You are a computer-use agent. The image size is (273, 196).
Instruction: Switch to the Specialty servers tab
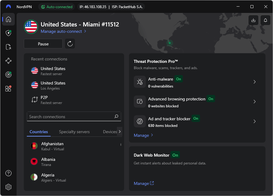coord(74,132)
